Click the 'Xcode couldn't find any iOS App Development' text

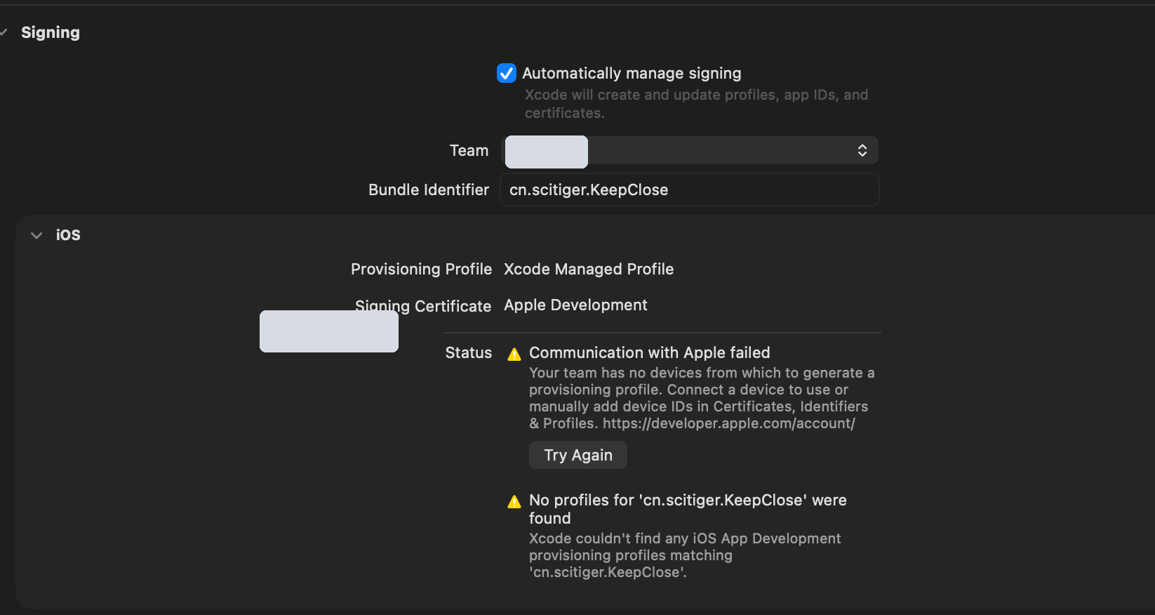click(x=685, y=555)
